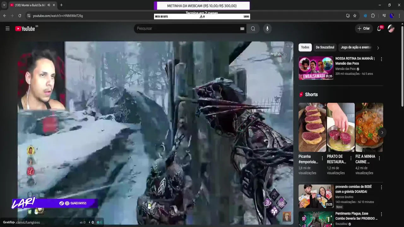This screenshot has height=227, width=404.
Task: Open options for PRATO DE RESTAURA short
Action: coord(351,158)
